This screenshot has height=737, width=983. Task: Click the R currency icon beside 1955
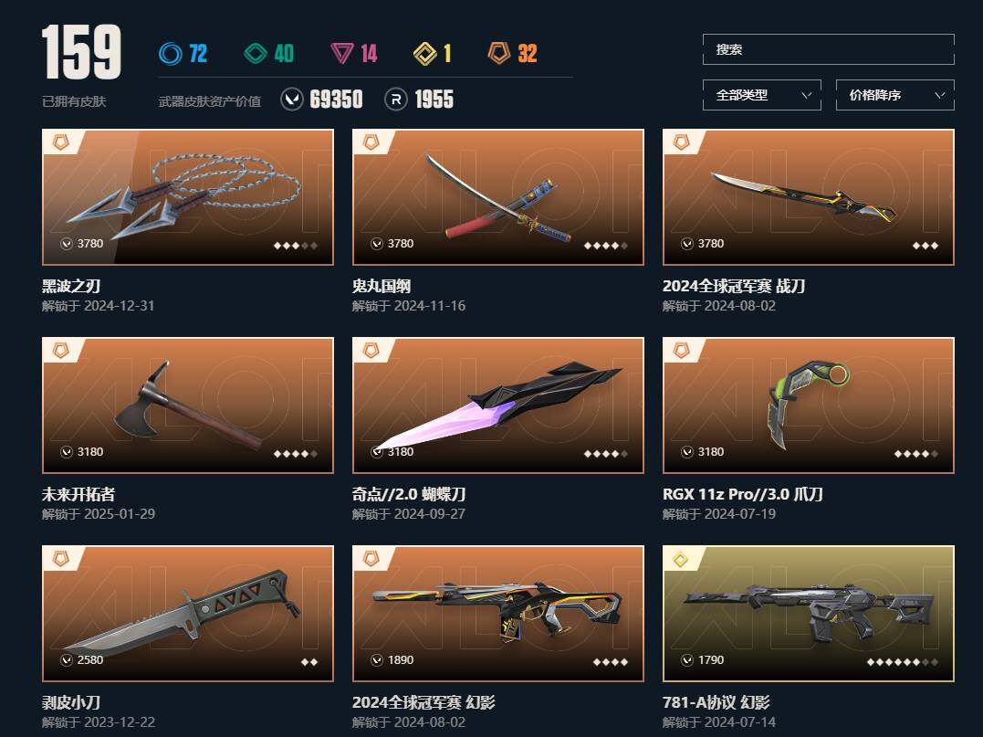(395, 100)
